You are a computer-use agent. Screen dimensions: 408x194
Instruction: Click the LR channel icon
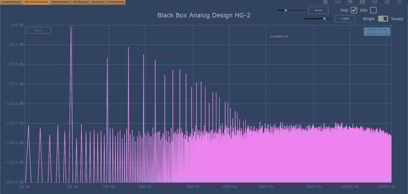click(x=387, y=2)
